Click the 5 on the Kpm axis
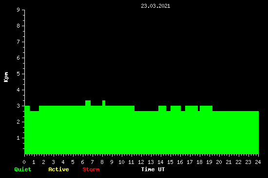Viewport: 268px width, 178px height. click(18, 74)
